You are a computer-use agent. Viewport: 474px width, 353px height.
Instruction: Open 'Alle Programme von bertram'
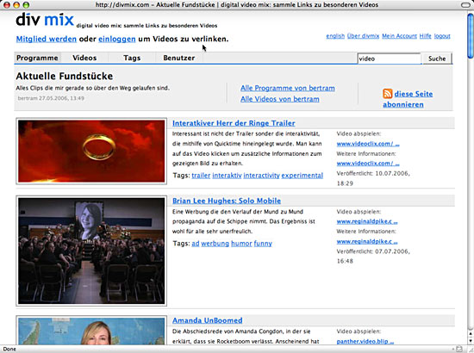(288, 88)
